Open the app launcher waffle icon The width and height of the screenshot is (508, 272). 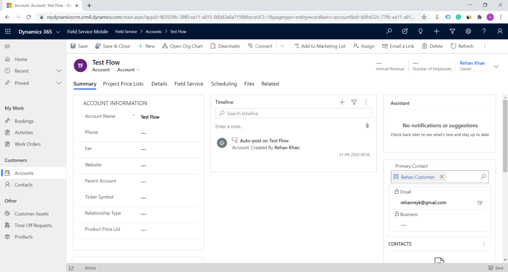tap(7, 31)
